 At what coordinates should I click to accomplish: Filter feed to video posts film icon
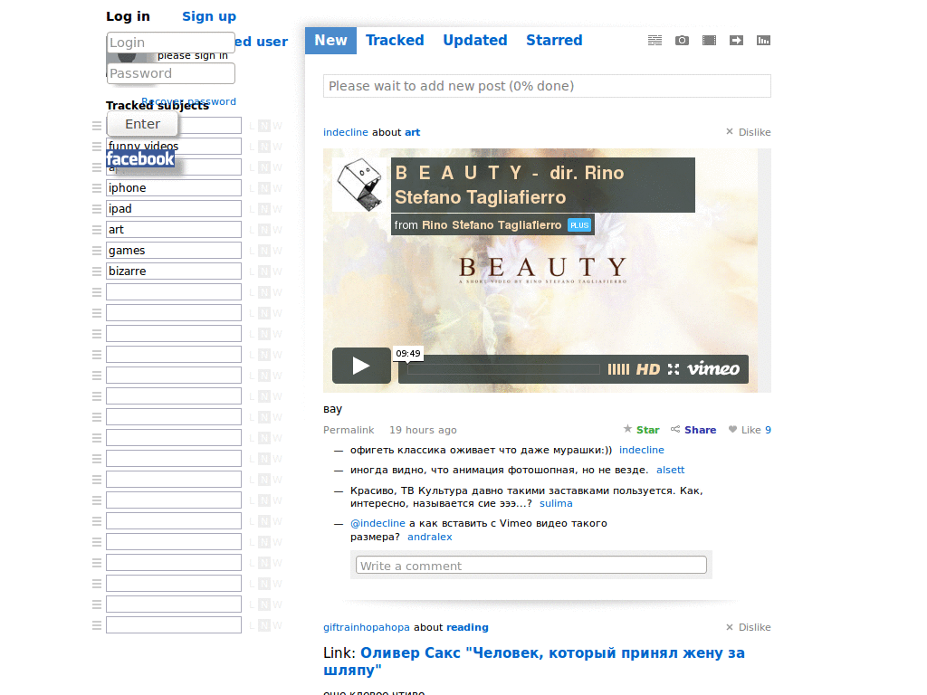pos(709,40)
